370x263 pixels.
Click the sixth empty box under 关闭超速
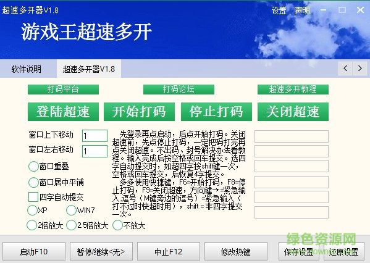[x=292, y=212]
